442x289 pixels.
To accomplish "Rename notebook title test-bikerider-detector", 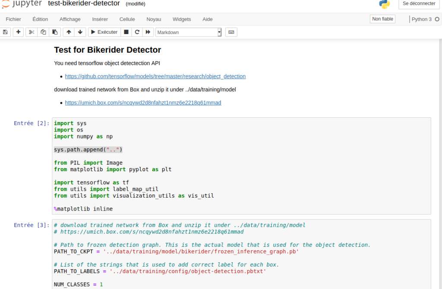I will coord(84,3).
